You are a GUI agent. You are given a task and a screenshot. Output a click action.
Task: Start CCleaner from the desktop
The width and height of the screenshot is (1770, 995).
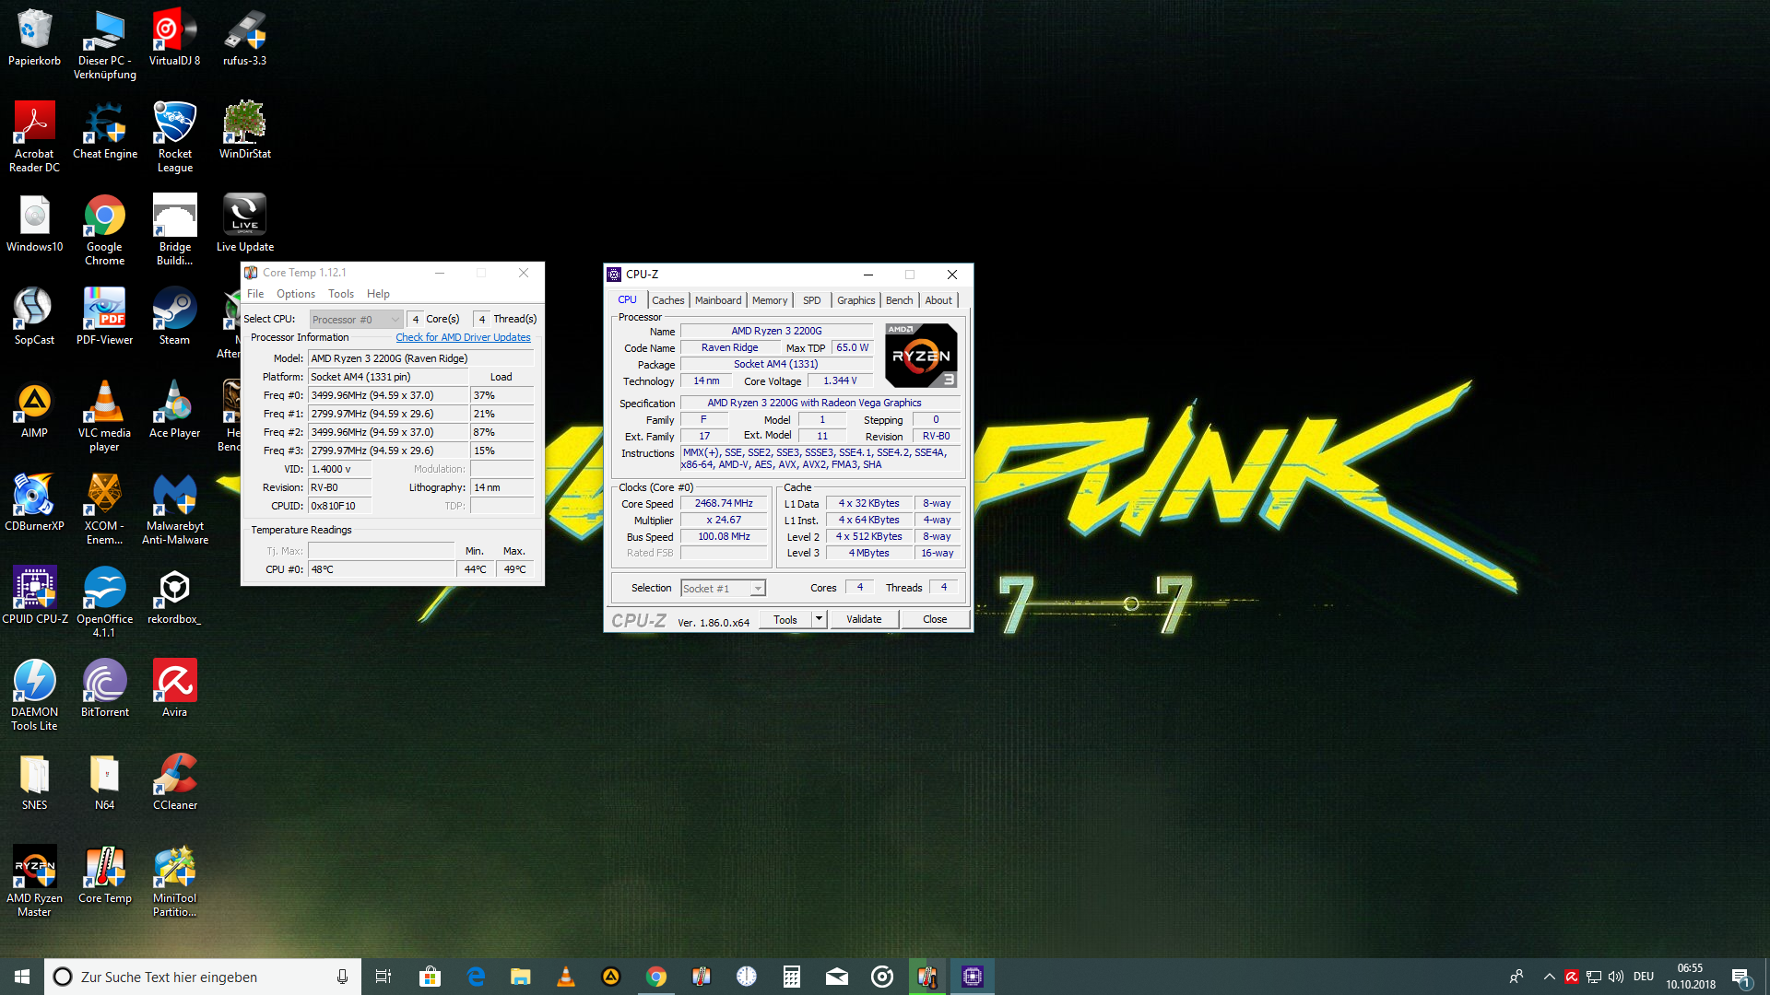[x=174, y=774]
